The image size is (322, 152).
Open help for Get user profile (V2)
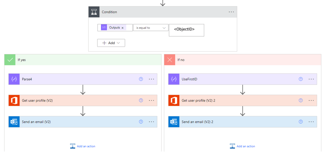[141, 100]
